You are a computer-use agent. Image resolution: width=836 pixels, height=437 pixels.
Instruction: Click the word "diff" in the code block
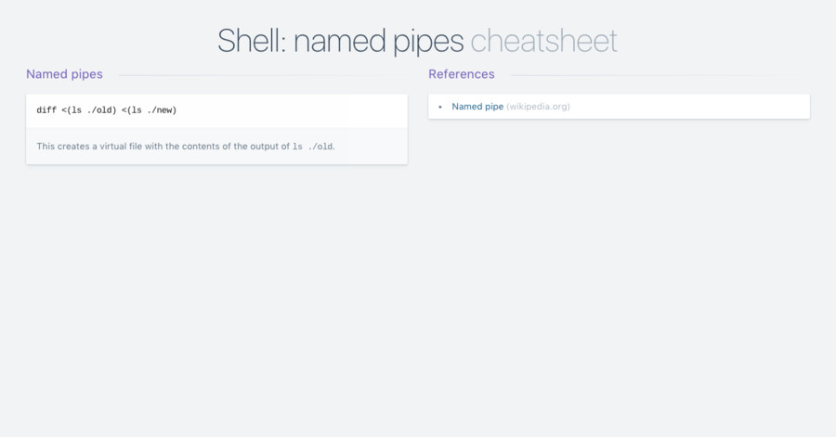[x=46, y=110]
